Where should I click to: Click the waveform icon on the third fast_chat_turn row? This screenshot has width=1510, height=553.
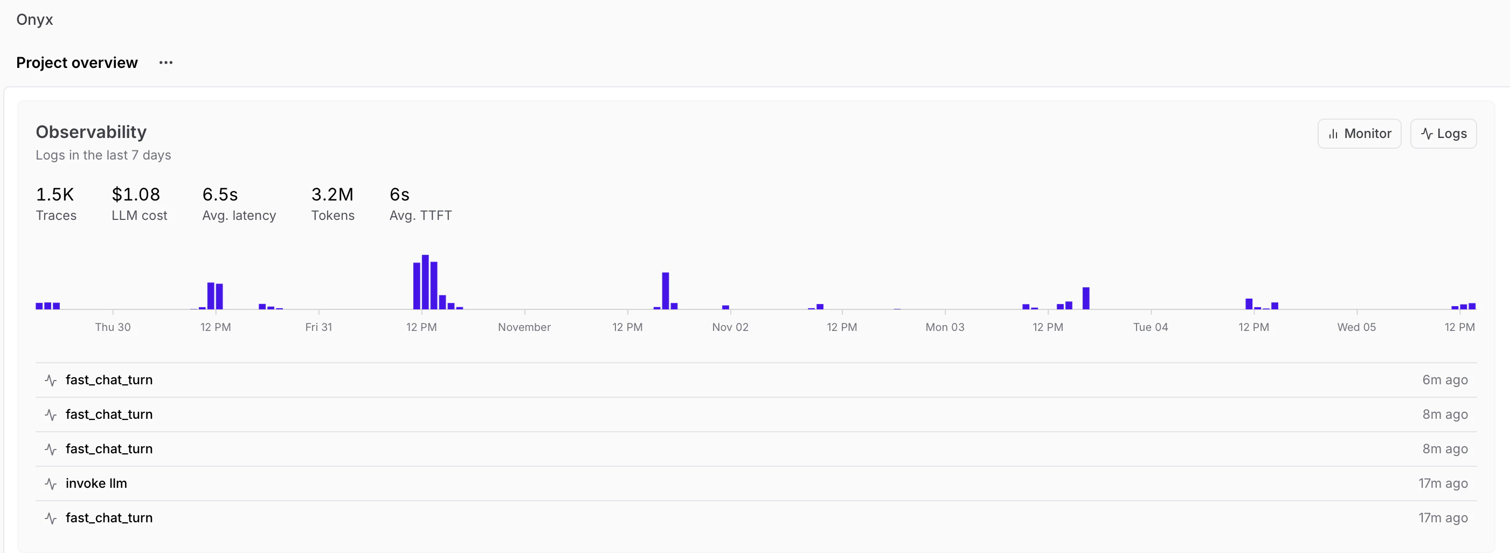tap(51, 449)
